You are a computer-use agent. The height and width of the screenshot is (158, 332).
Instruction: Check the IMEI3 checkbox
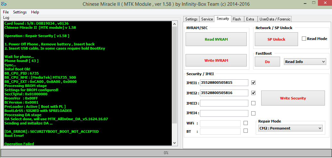253,103
